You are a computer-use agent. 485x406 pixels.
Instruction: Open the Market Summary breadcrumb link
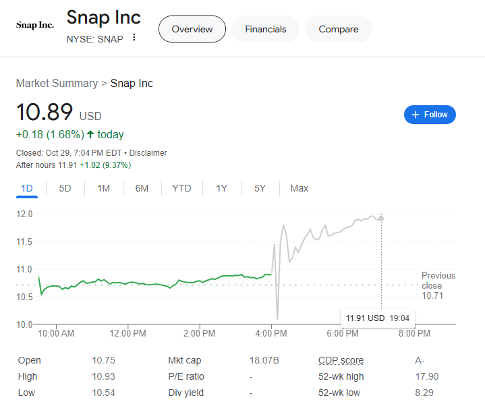point(57,84)
